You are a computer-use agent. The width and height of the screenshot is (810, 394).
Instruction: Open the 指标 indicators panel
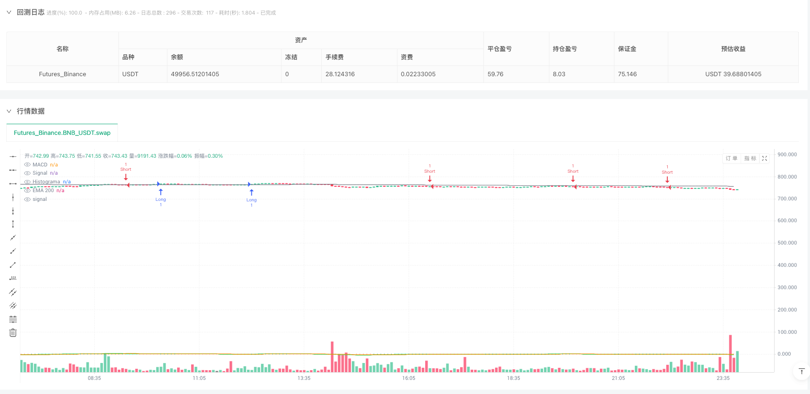click(750, 159)
